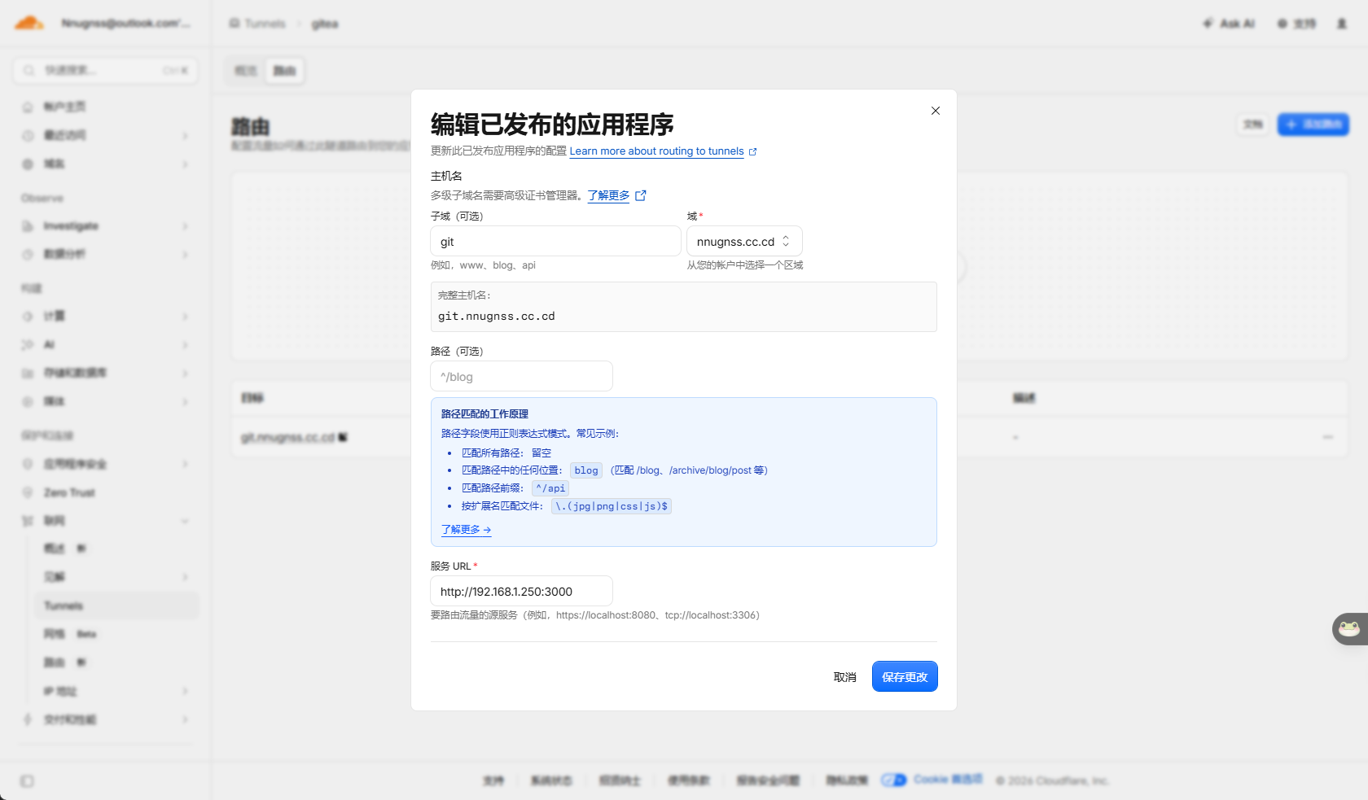
Task: Toggle the Cookie preferences switch in the footer
Action: coord(893,780)
